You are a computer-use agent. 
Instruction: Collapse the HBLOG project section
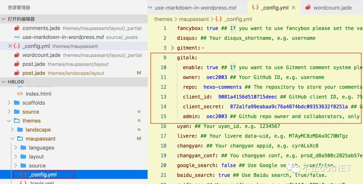click(4, 82)
